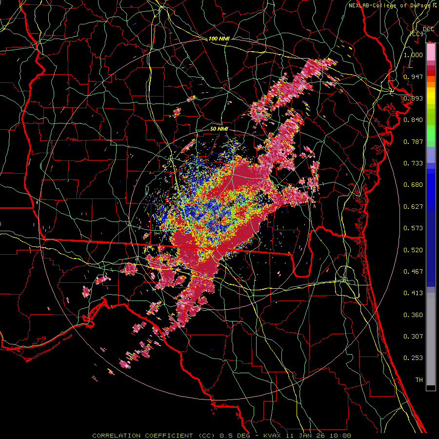Select the 0.787 legend value
This screenshot has width=439, height=439.
coord(413,141)
